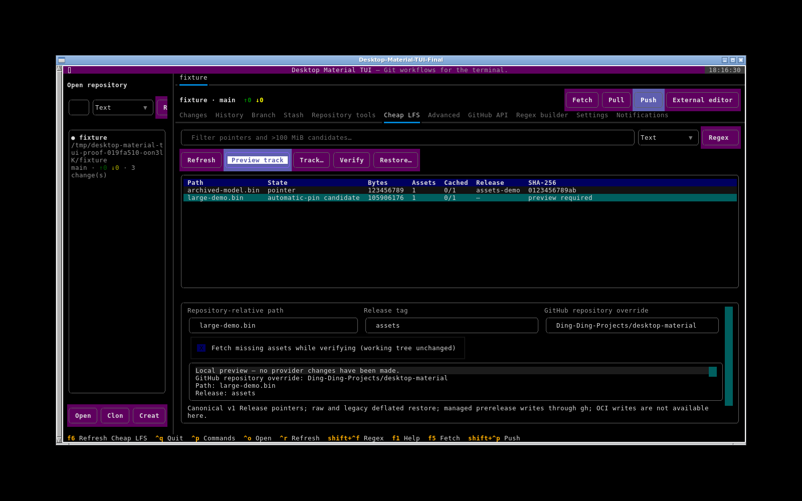802x501 pixels.
Task: Open External editor
Action: [702, 100]
